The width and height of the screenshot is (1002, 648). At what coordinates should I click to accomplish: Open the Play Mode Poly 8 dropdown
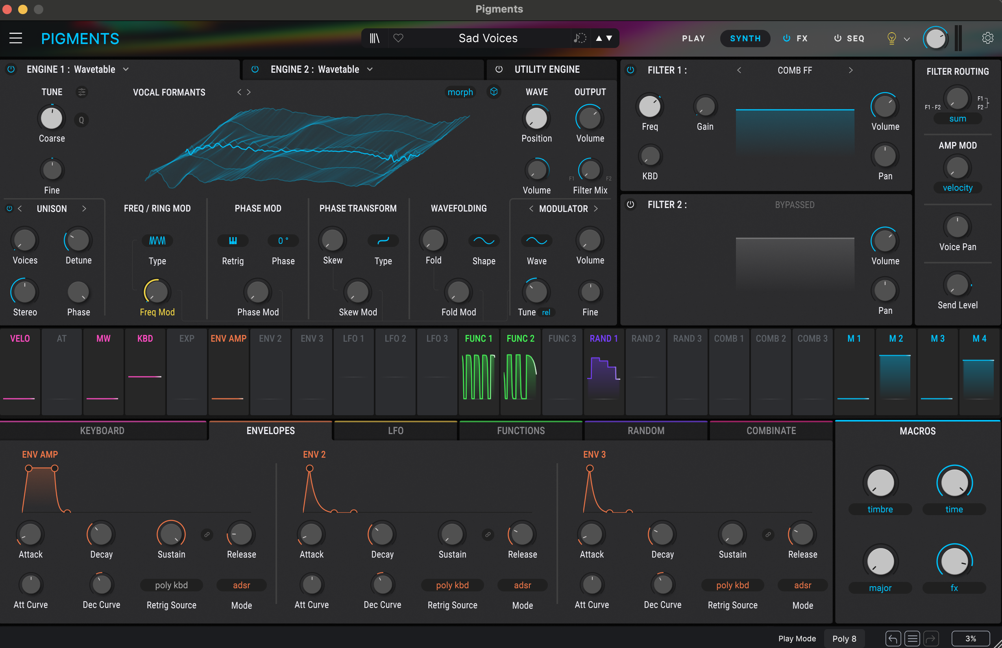point(844,638)
